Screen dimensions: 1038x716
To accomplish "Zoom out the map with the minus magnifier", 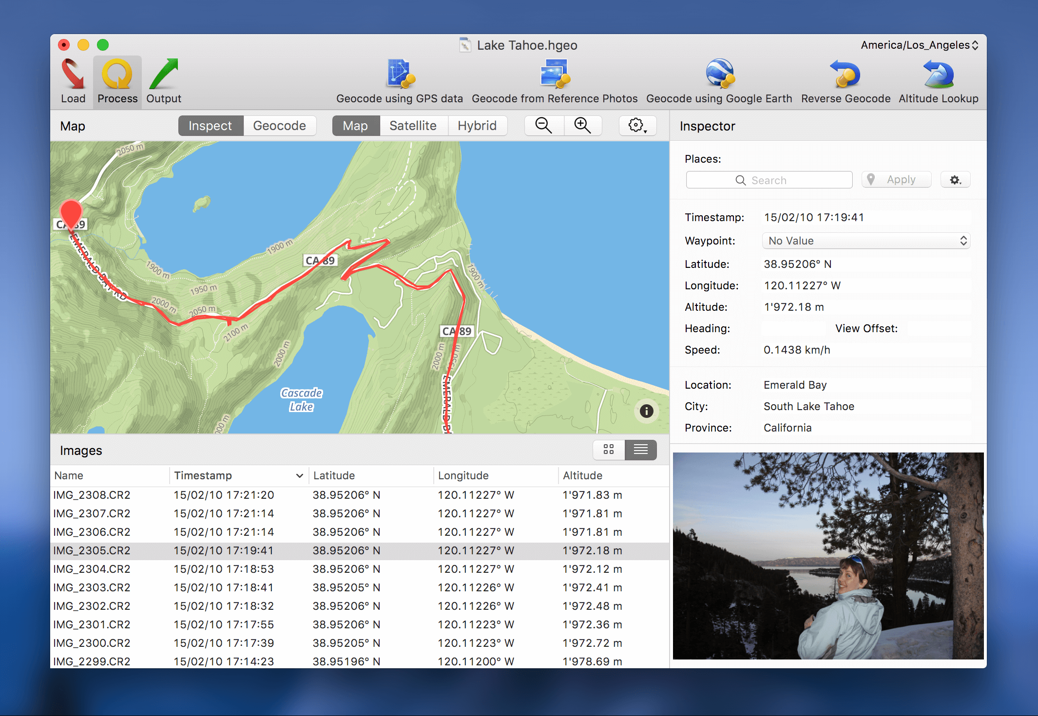I will pyautogui.click(x=544, y=126).
